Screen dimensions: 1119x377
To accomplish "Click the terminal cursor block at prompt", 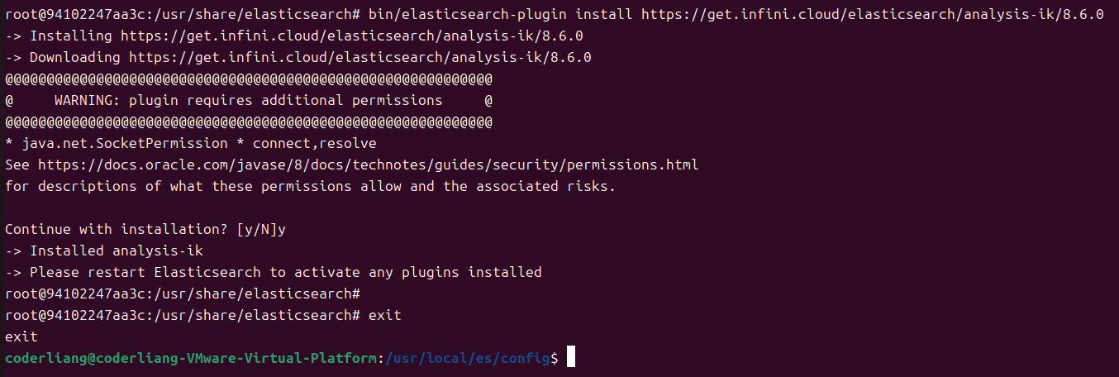I will pos(570,358).
